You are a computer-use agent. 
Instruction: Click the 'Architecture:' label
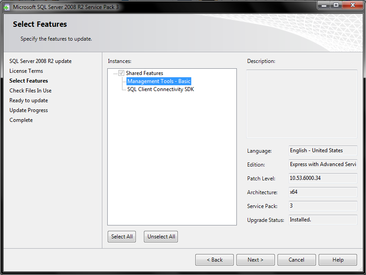coord(262,192)
